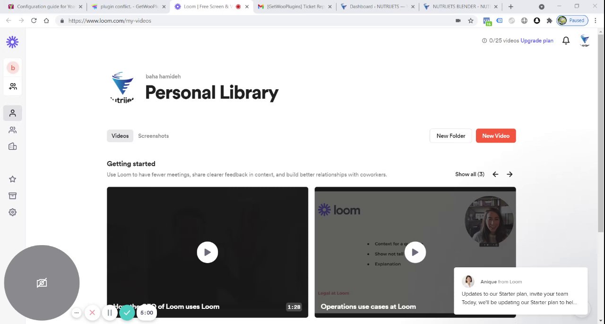Pause the Loom recording

point(110,313)
